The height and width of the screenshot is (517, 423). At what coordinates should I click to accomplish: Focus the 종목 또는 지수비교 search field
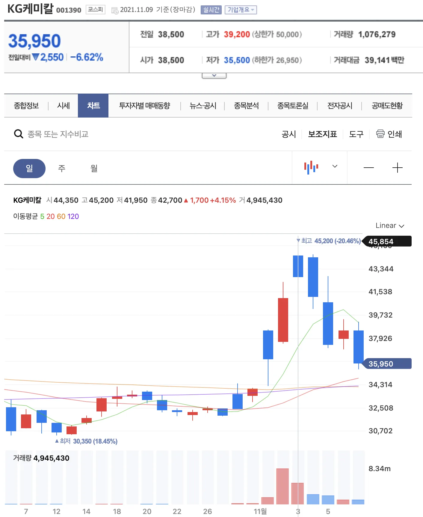[x=58, y=134]
